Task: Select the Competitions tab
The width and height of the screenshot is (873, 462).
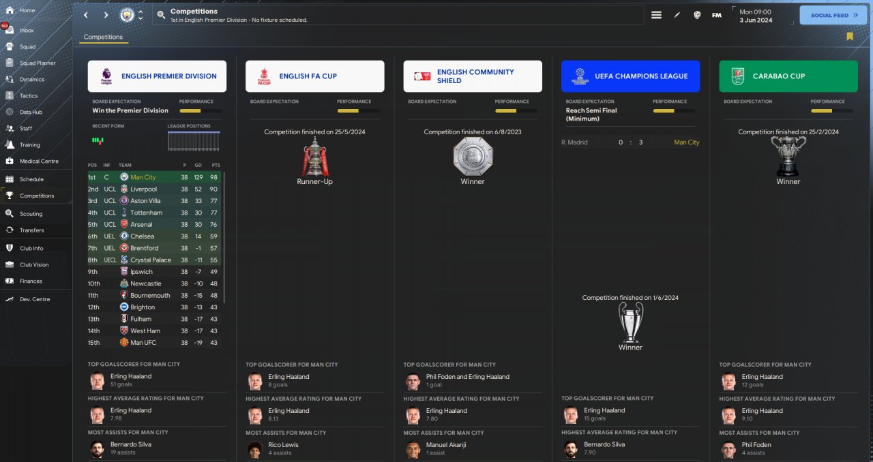Action: coord(103,37)
